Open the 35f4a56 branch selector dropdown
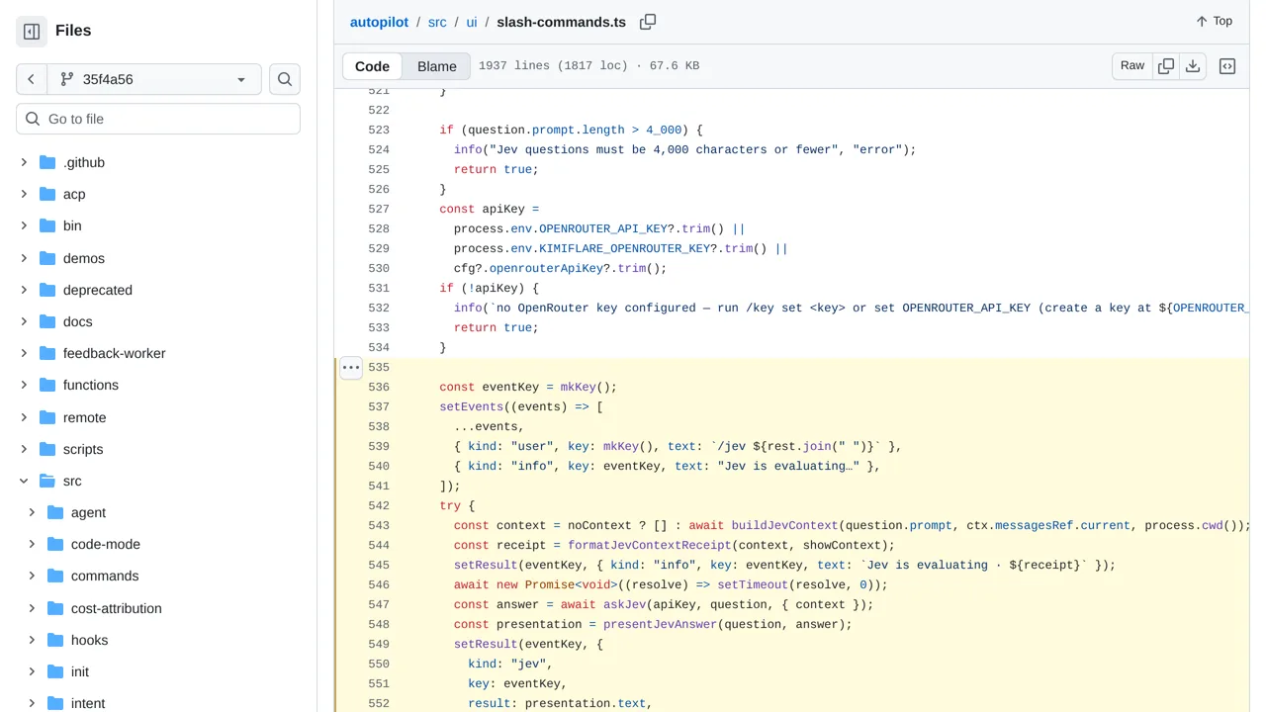The width and height of the screenshot is (1266, 712). pos(154,79)
